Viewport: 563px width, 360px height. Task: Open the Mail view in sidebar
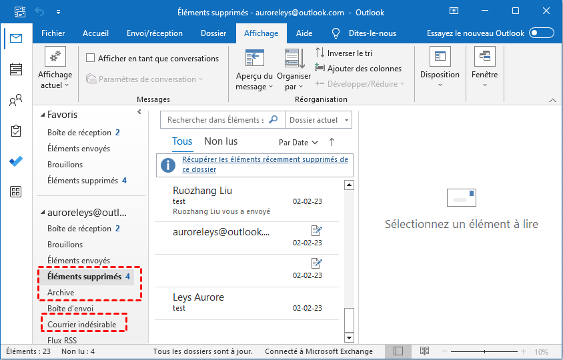pos(16,38)
